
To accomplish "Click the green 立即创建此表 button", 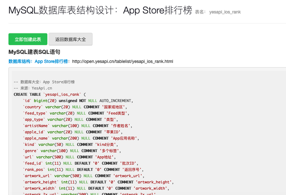I will (x=28, y=39).
